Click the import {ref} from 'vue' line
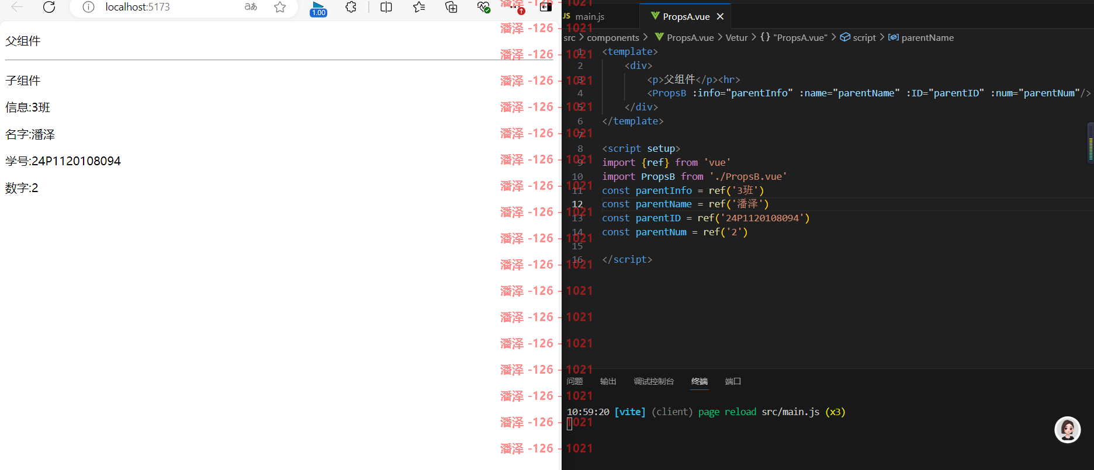Screen dimensions: 1094x470 667,162
